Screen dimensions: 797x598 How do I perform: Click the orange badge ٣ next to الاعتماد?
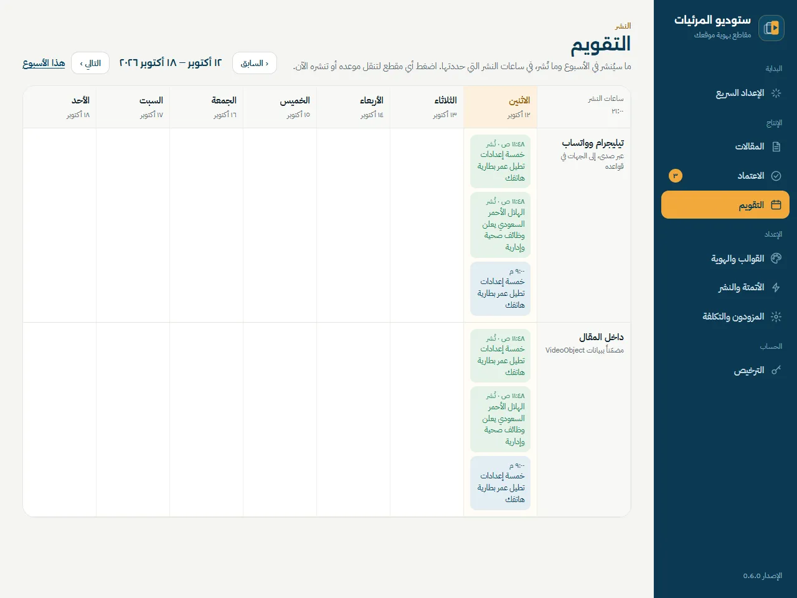coord(676,176)
